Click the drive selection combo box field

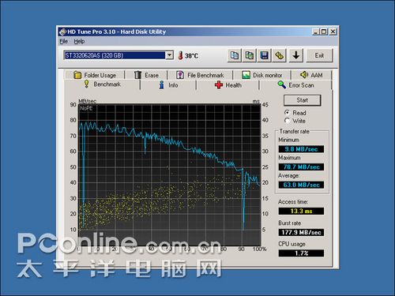pos(118,55)
